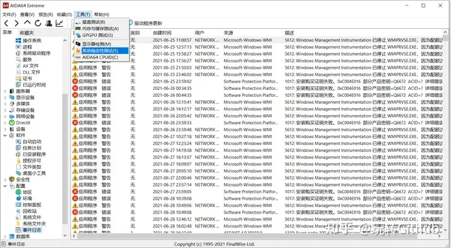
Task: Click the 系统文件夹 folder icon
Action: 18,224
